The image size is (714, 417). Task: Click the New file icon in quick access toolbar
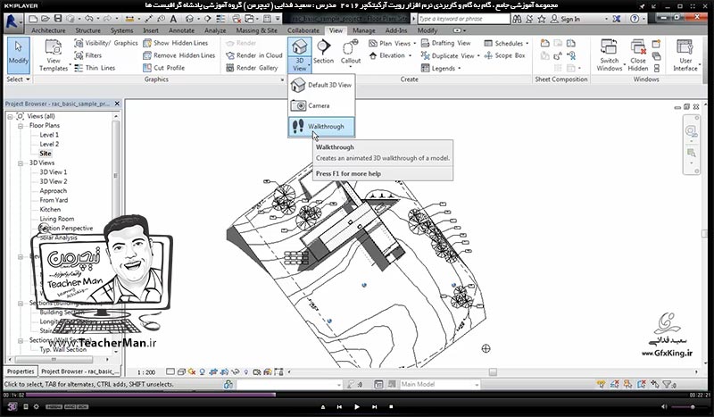33,19
